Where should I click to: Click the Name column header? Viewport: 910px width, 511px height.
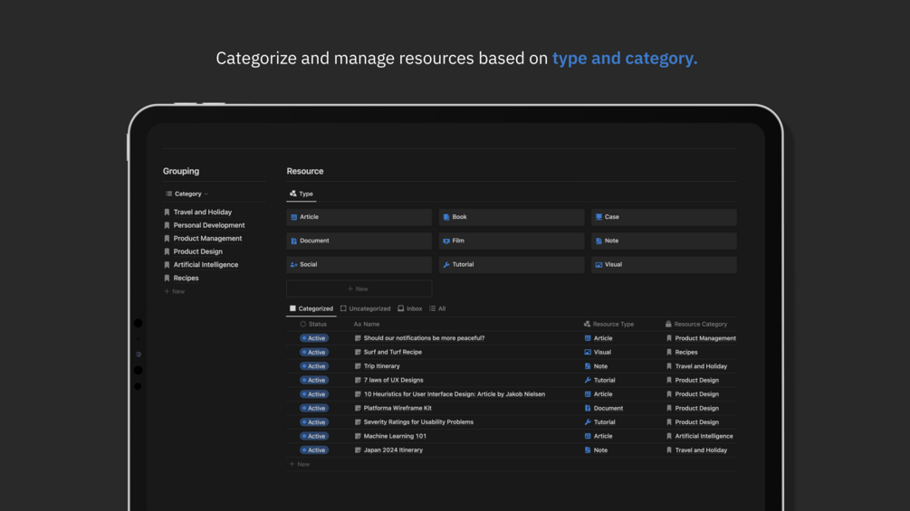[367, 325]
